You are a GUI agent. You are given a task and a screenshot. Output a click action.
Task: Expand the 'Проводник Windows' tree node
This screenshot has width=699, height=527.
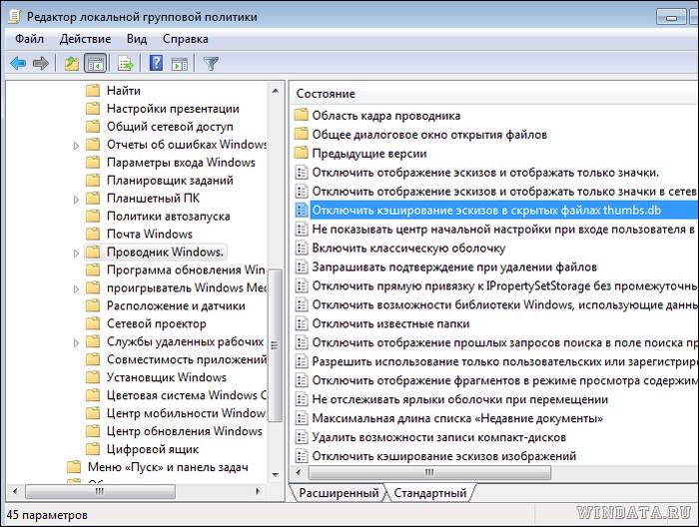78,253
